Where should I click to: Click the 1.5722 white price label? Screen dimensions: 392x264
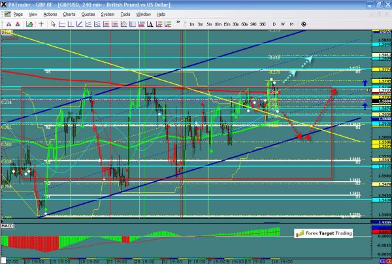382,90
